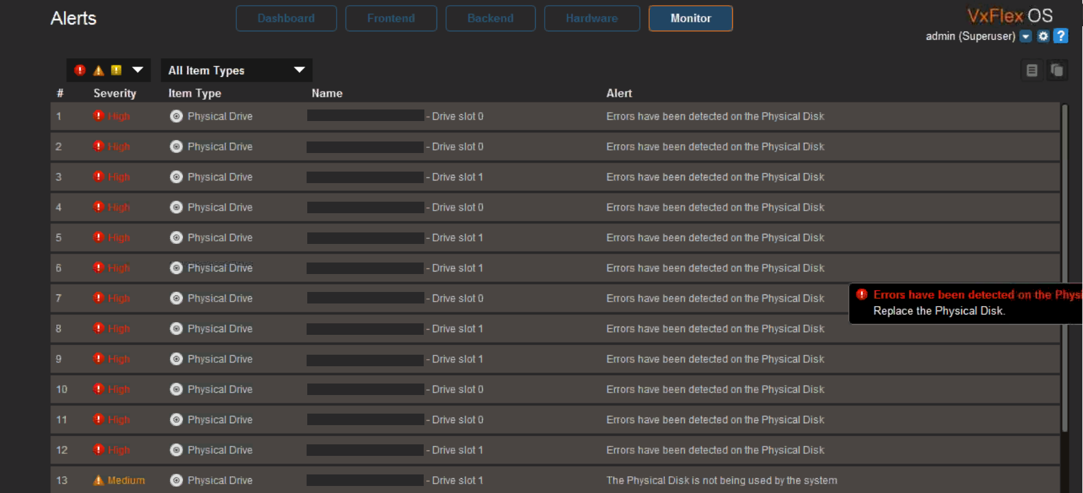The height and width of the screenshot is (493, 1083).
Task: Click the copy icon above the alerts table
Action: tap(1057, 70)
